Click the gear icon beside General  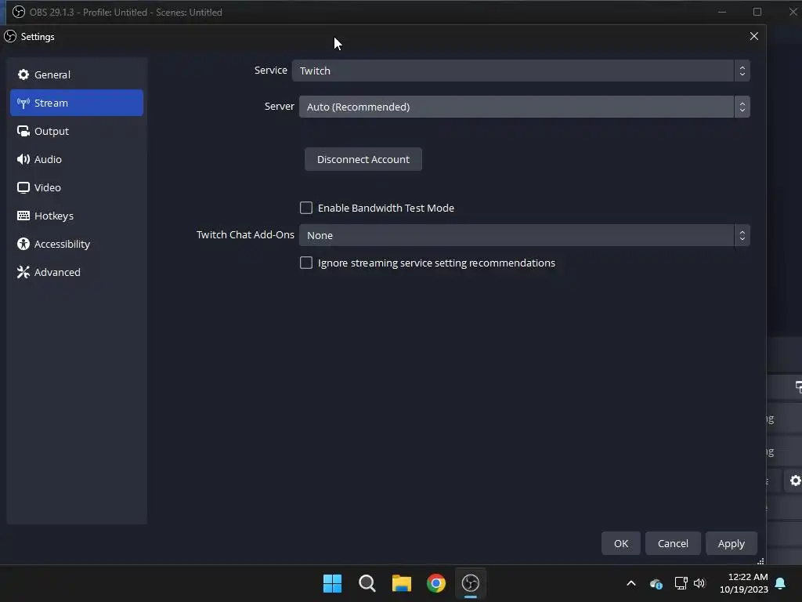click(x=23, y=74)
